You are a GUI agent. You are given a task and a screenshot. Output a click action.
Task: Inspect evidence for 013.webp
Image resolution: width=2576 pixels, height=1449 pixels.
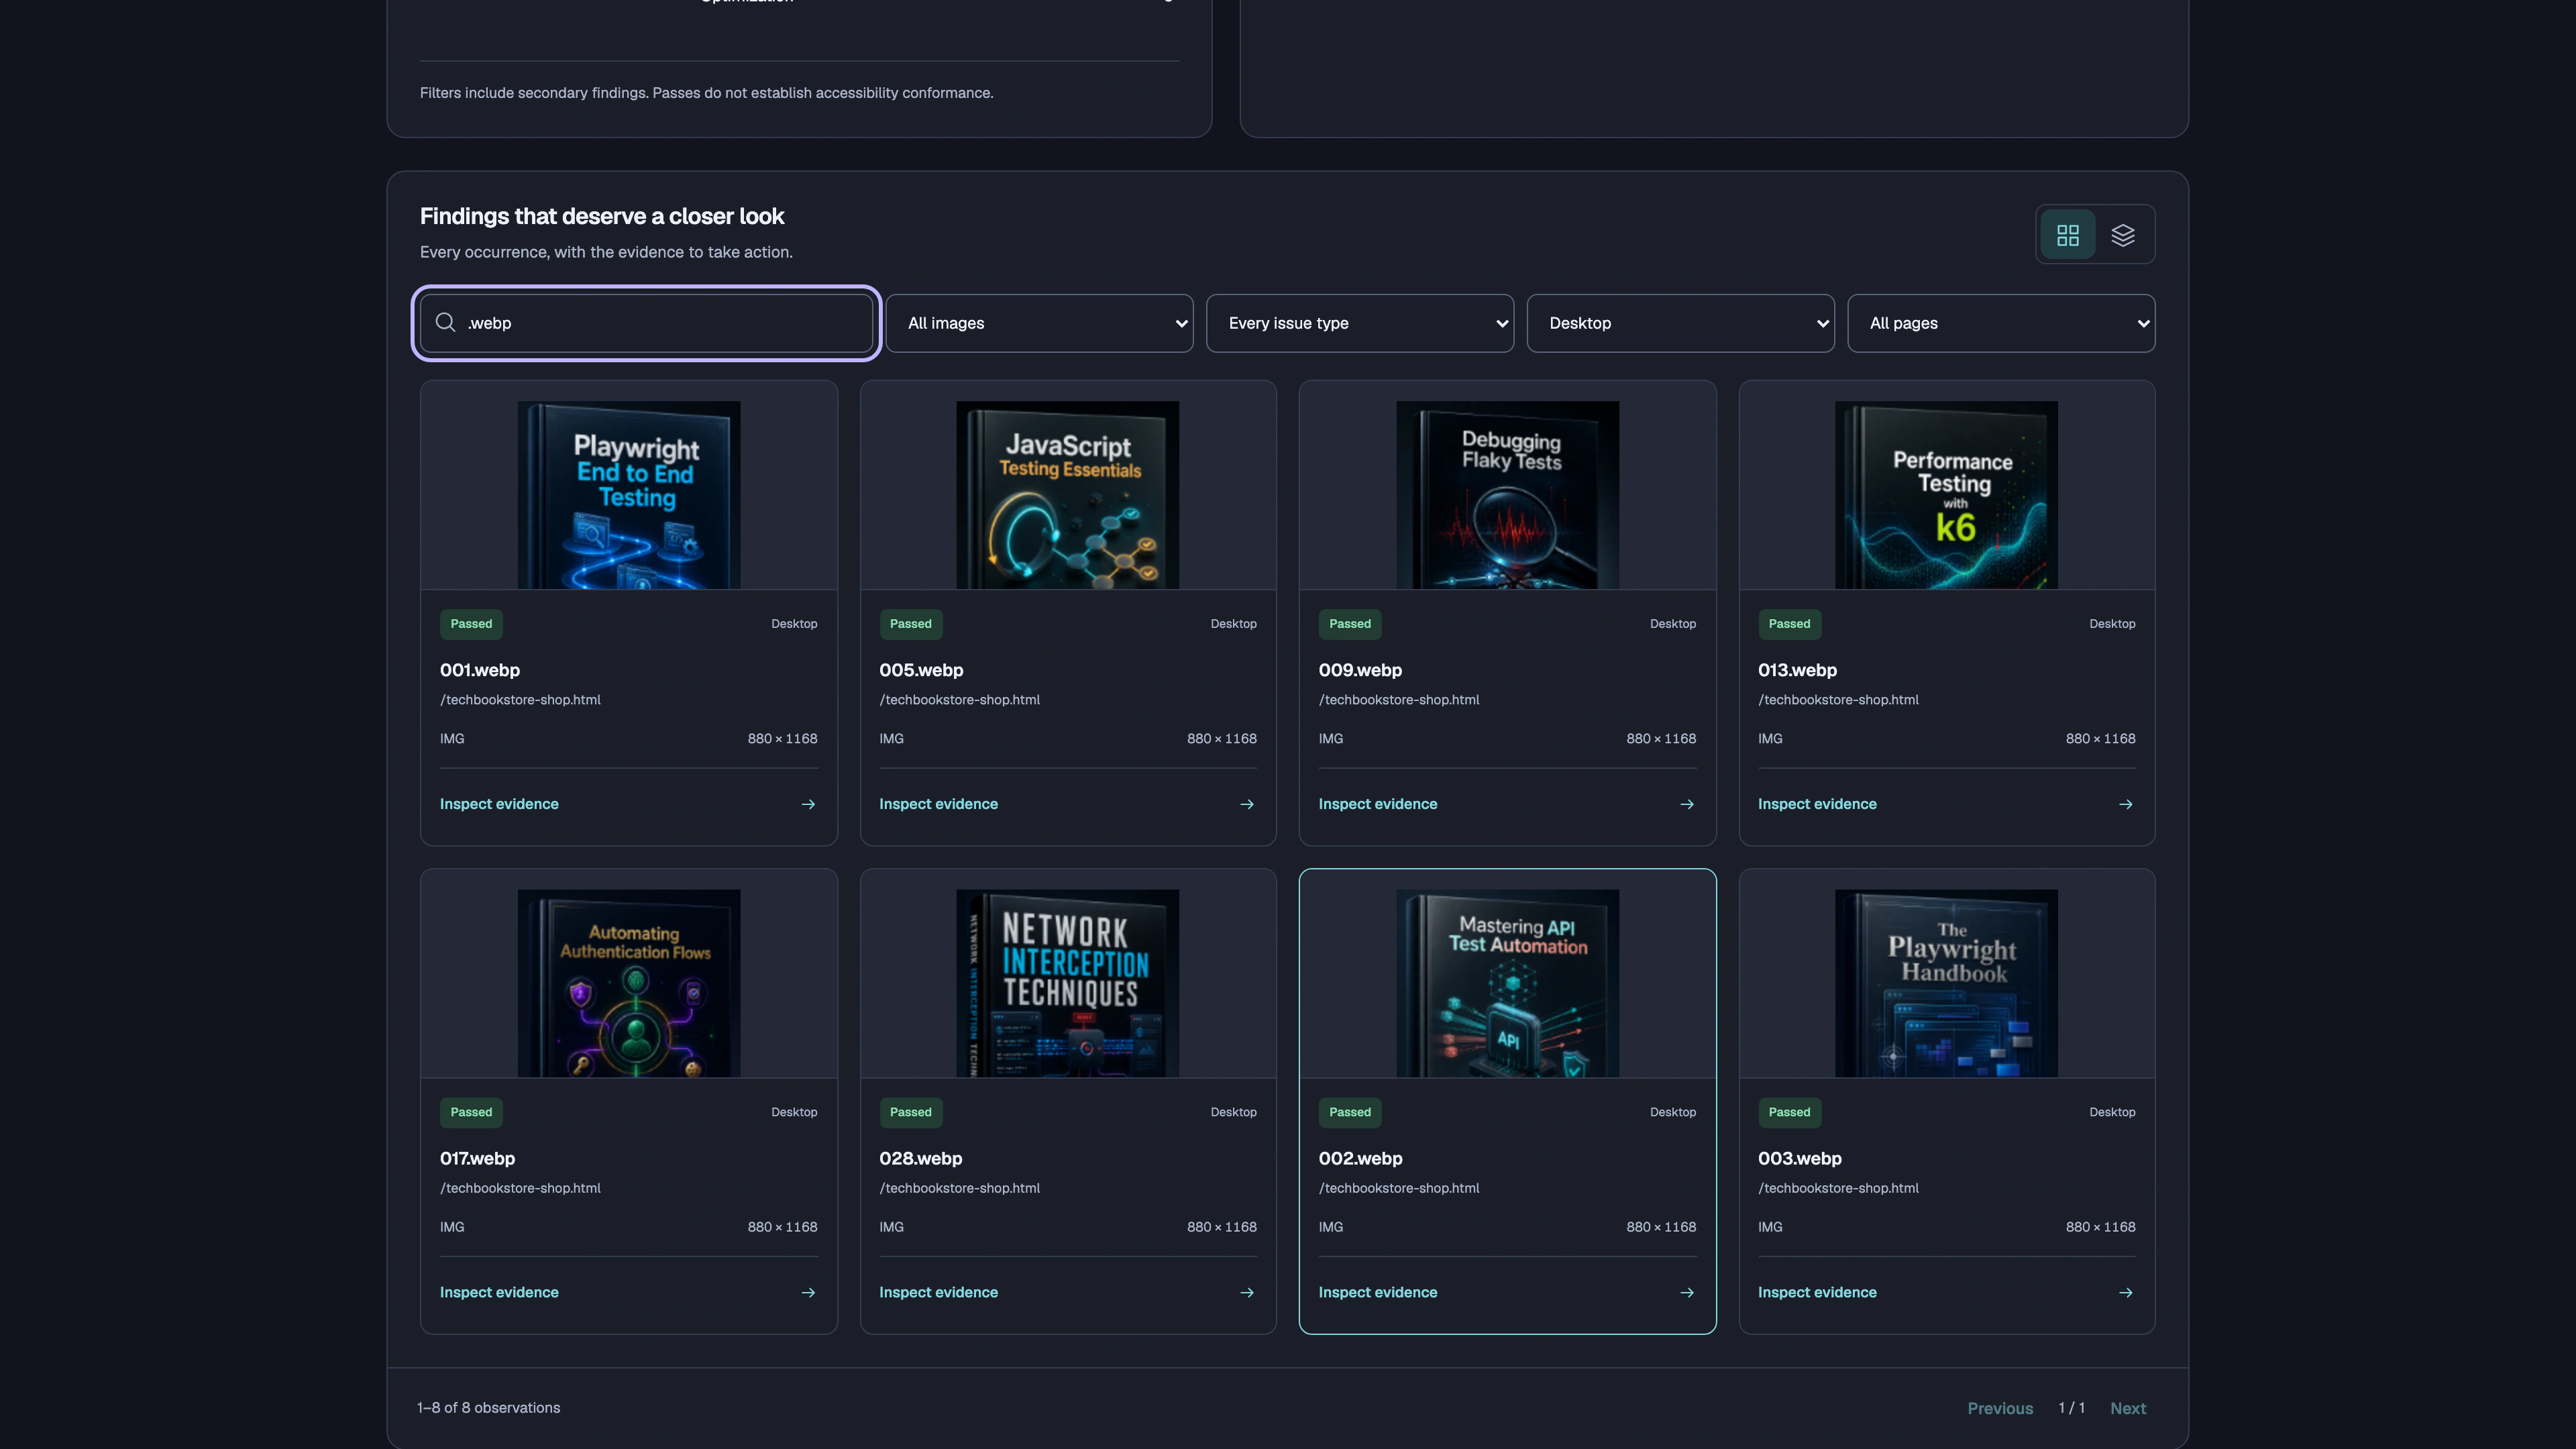click(x=1817, y=804)
